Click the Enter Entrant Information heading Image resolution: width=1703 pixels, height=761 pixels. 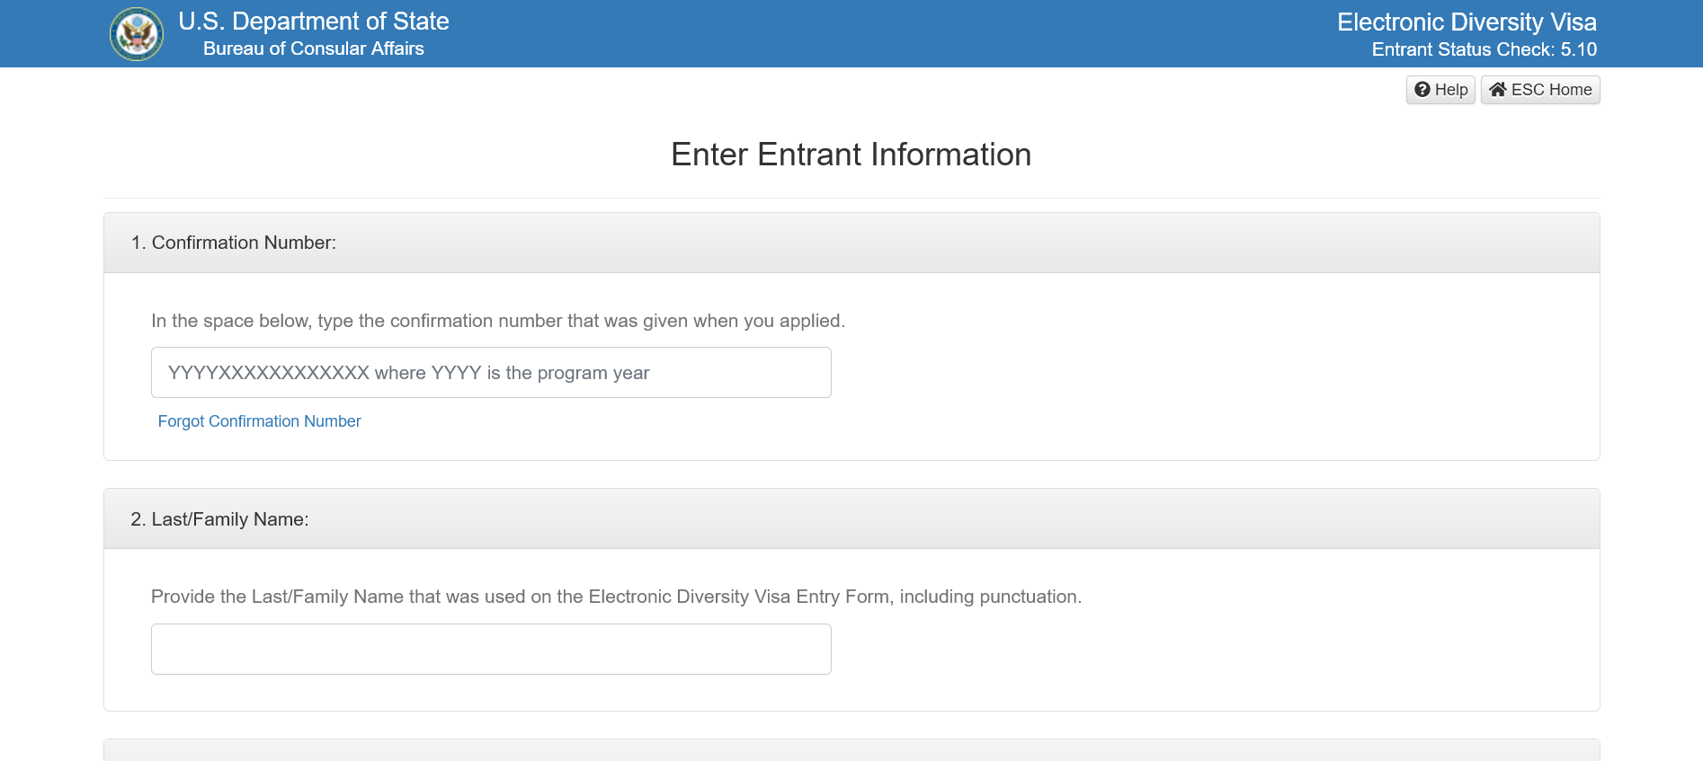851,155
